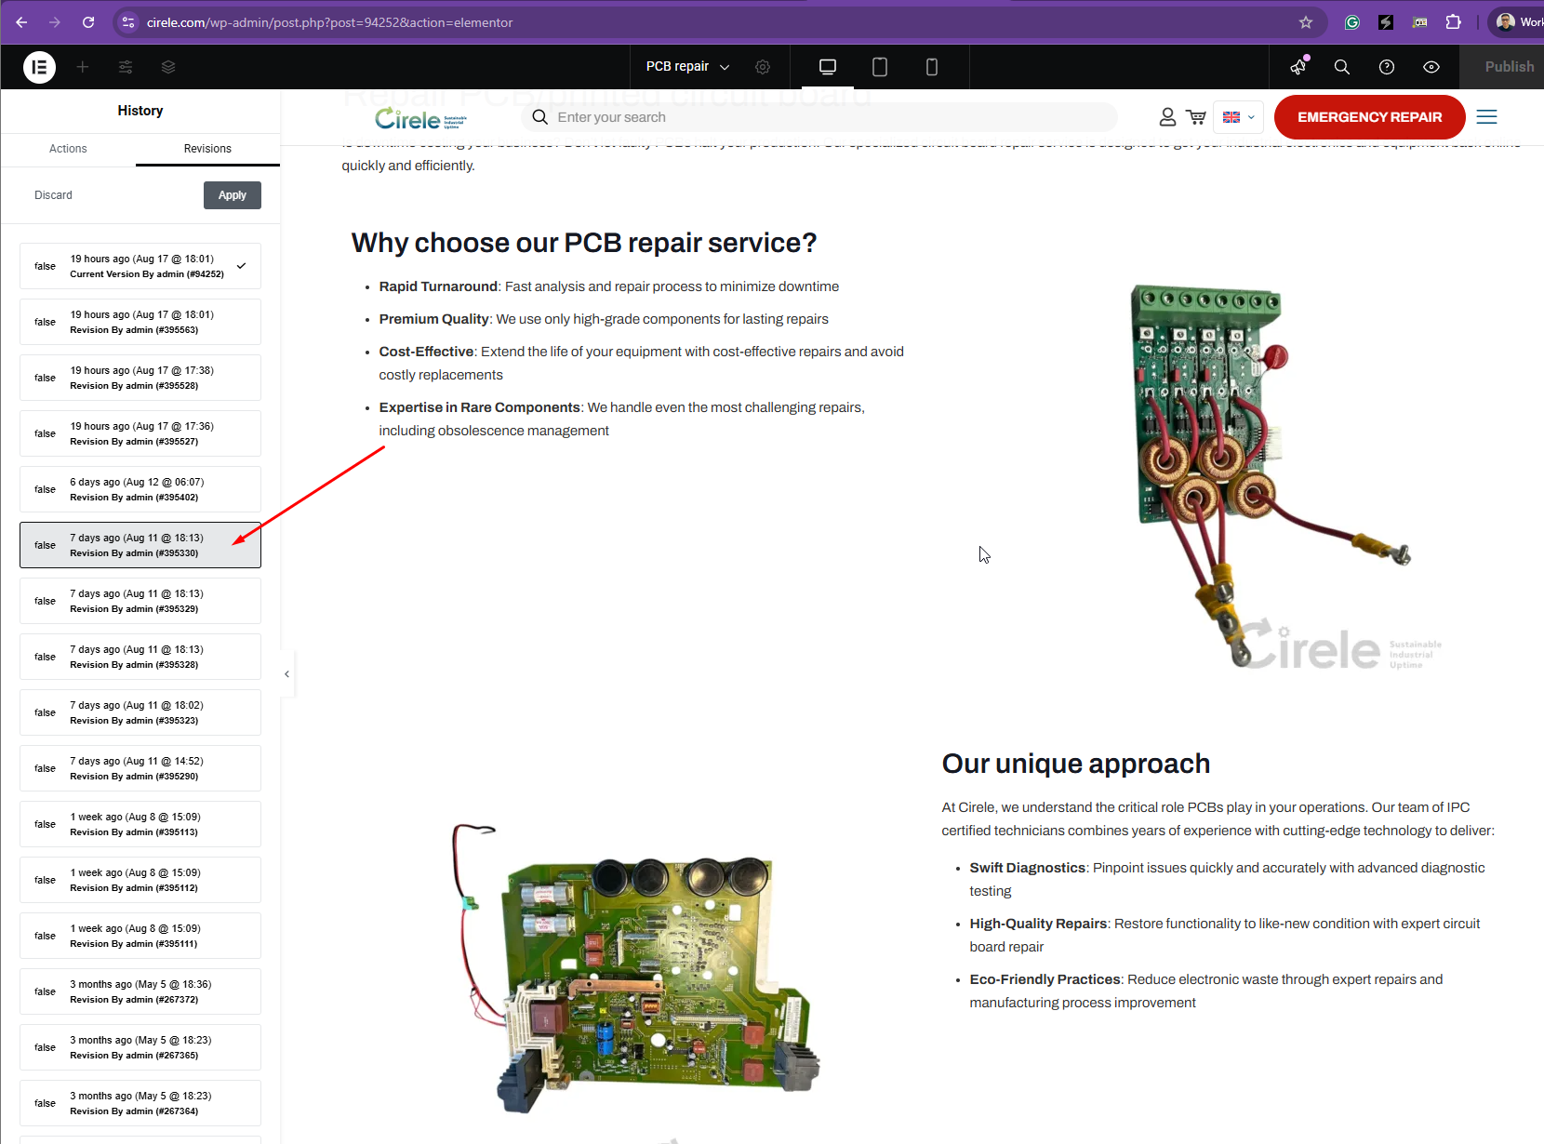The height and width of the screenshot is (1144, 1544).
Task: Open page settings gear icon
Action: [x=763, y=67]
